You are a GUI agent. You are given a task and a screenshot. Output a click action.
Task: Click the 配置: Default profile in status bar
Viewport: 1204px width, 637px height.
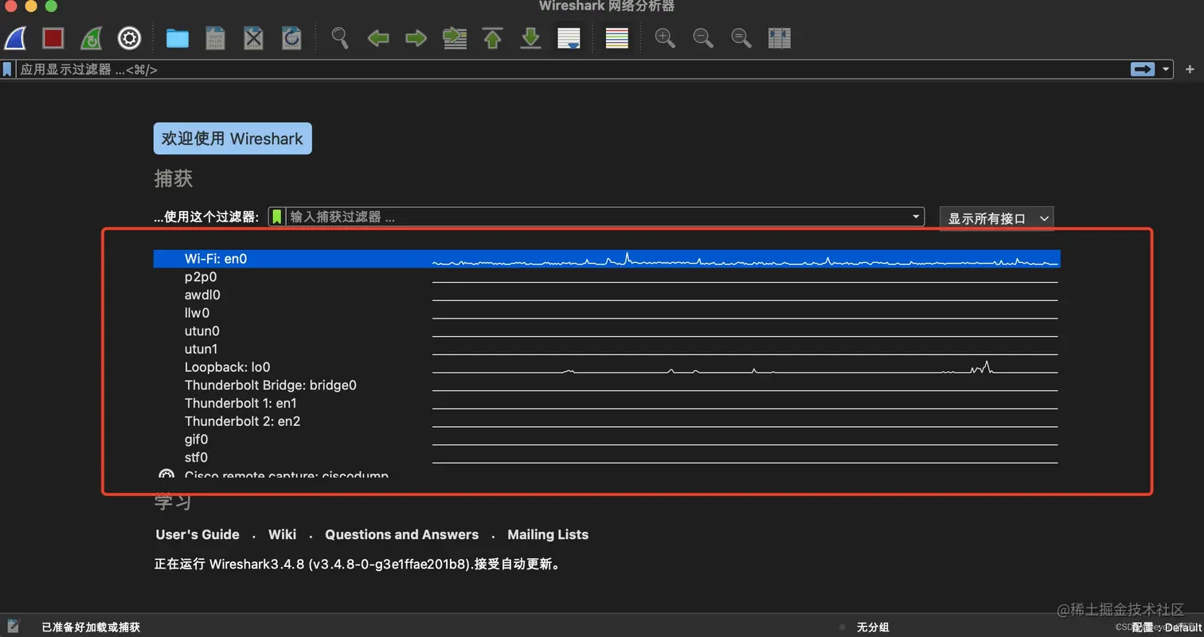[x=1167, y=627]
